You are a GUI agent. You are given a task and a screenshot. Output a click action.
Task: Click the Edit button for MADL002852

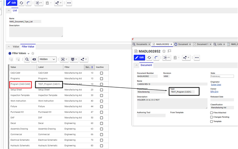point(139,58)
